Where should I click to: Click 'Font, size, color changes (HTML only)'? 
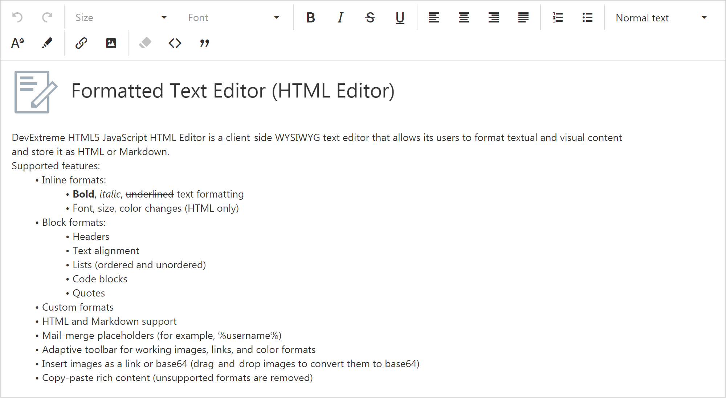(156, 208)
